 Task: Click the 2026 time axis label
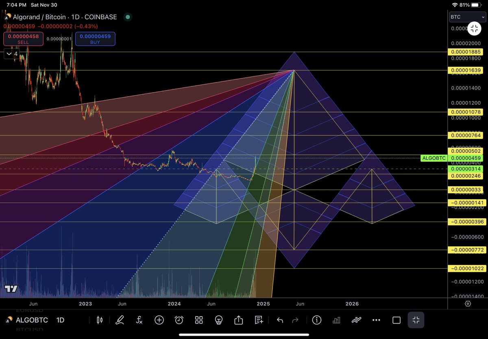pos(352,304)
